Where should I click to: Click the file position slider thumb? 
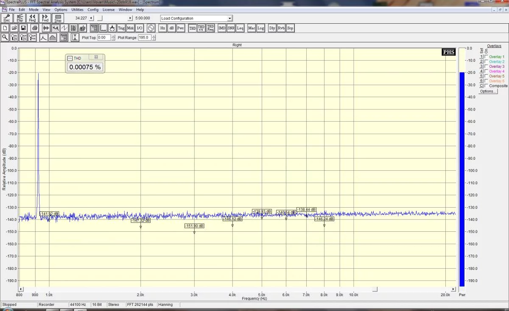tap(99, 18)
